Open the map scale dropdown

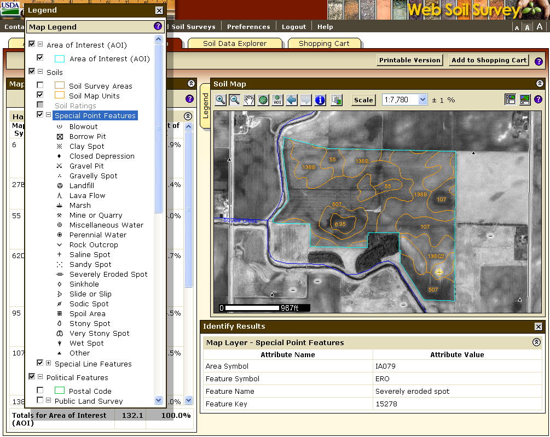(422, 100)
